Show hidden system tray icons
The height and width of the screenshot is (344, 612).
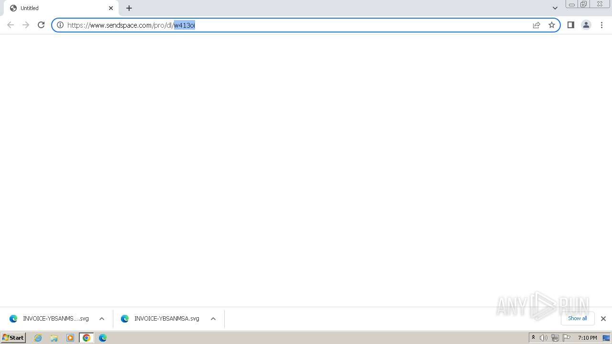pyautogui.click(x=533, y=338)
